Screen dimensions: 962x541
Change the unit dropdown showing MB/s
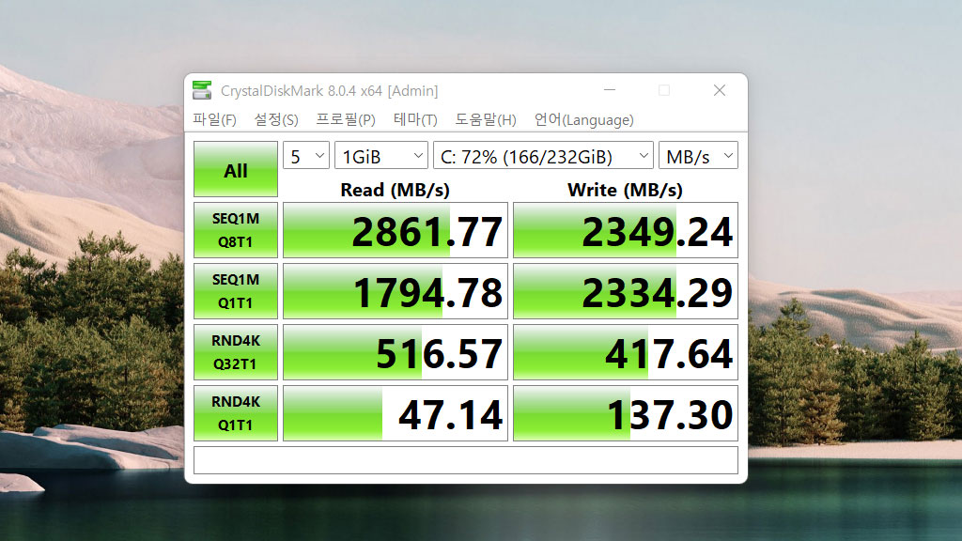pyautogui.click(x=698, y=156)
